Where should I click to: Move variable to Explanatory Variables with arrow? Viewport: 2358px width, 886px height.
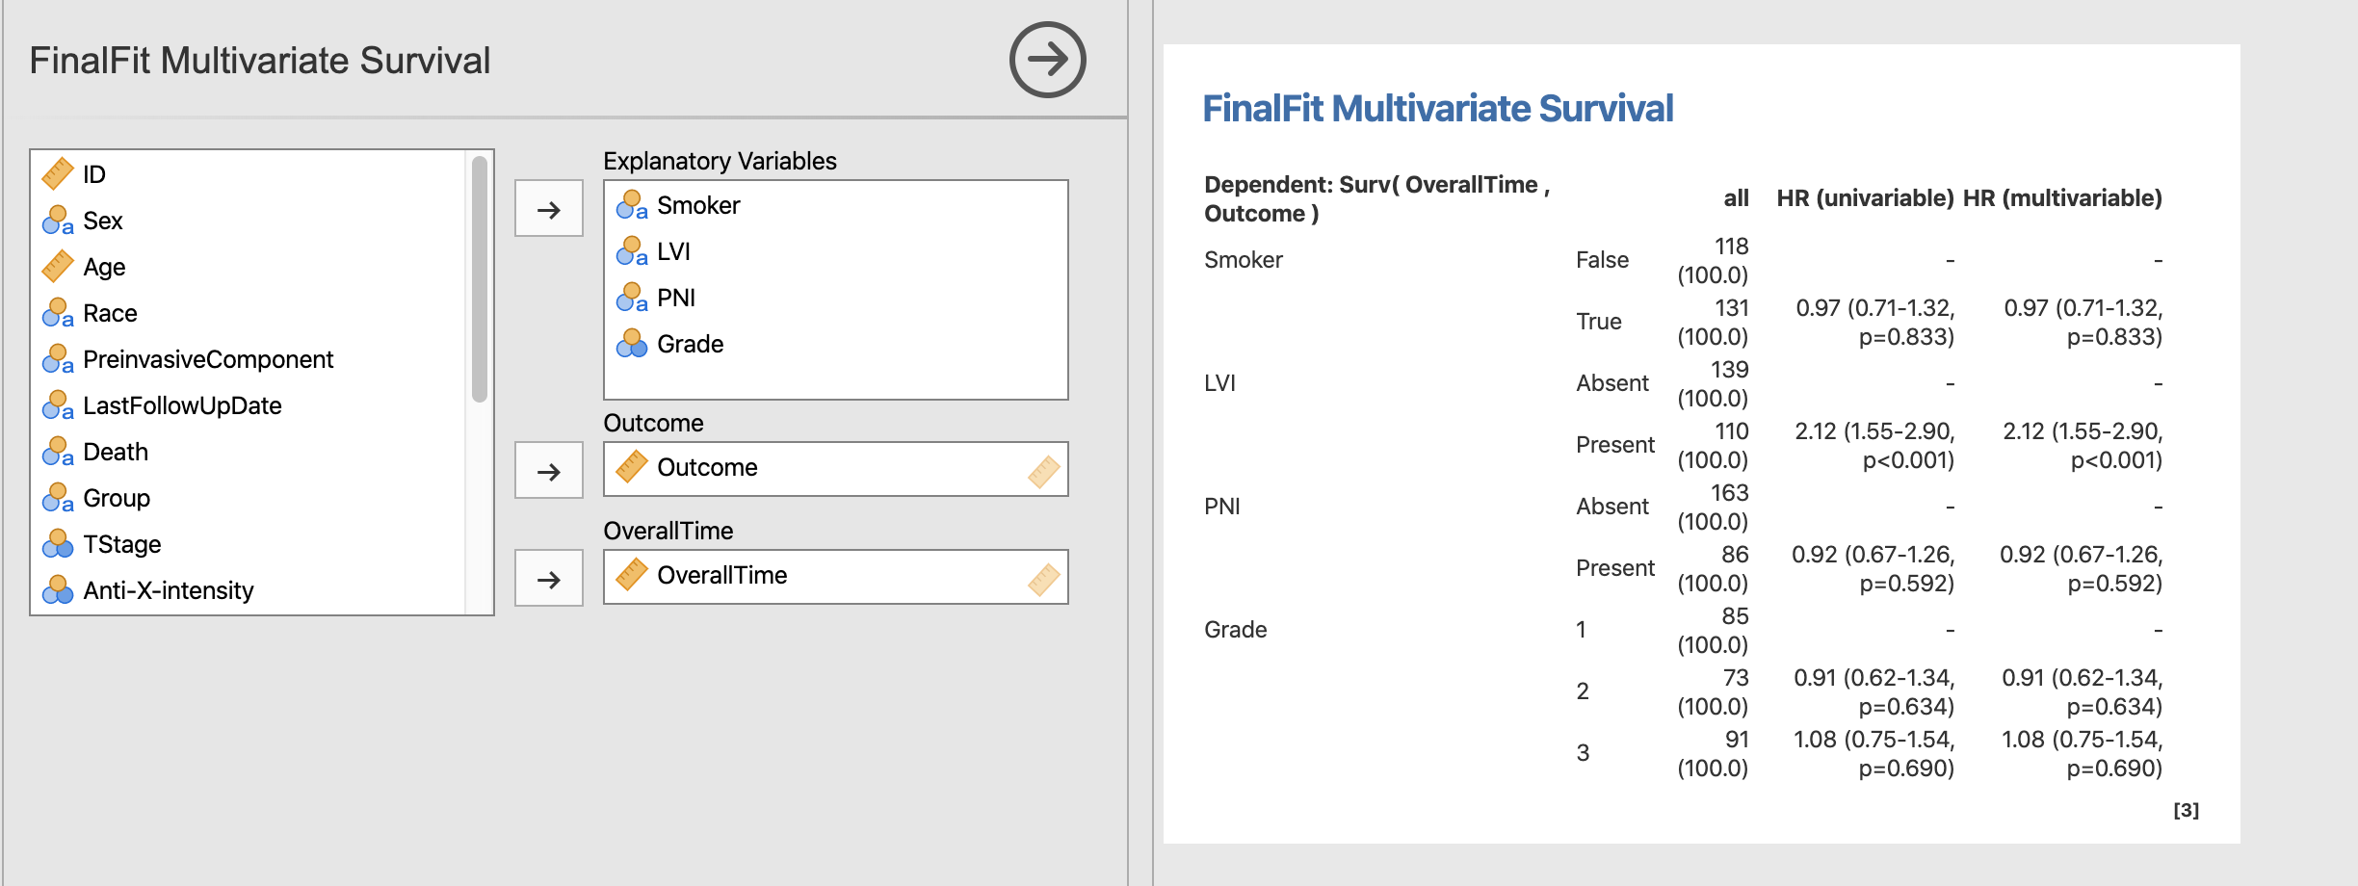point(549,208)
